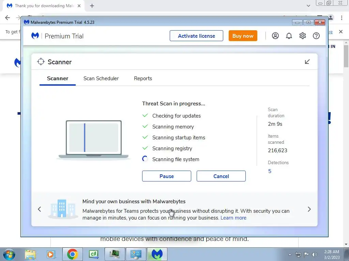The width and height of the screenshot is (349, 261).
Task: Pause the running Threat Scan
Action: 166,176
